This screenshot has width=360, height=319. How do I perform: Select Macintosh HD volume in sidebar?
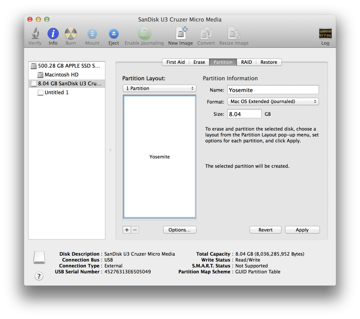tap(61, 75)
